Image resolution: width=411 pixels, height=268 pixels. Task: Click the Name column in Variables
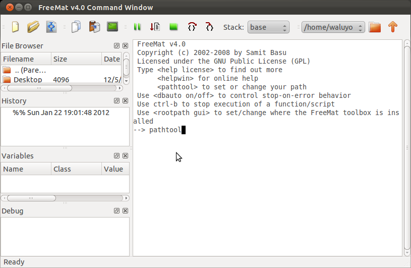(x=26, y=169)
